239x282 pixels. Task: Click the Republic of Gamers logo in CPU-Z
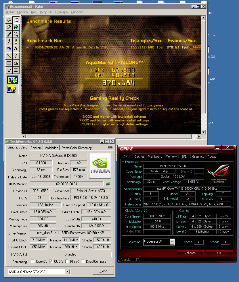218,174
